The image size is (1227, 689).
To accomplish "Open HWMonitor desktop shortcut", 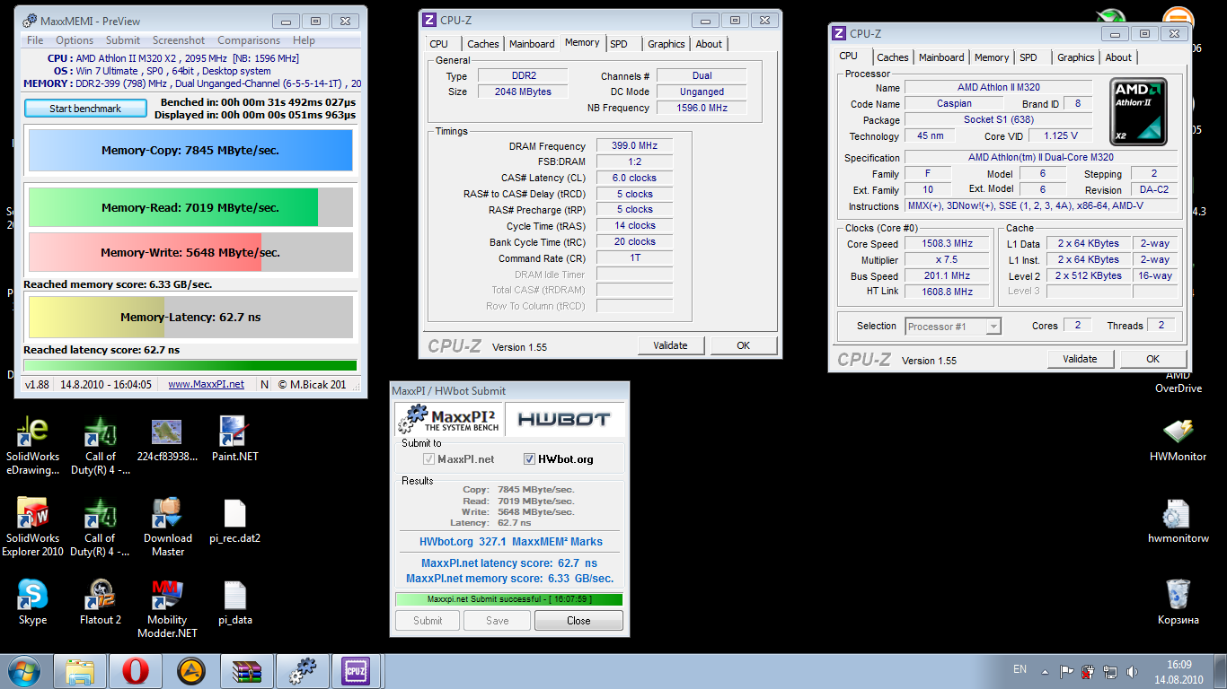I will click(x=1177, y=440).
